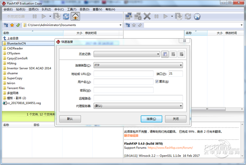Expand the remote path dropdown
Viewport: 246px width, 165px height.
241,25
